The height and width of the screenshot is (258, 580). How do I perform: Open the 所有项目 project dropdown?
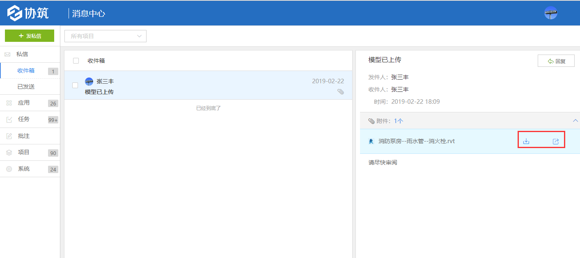point(105,36)
